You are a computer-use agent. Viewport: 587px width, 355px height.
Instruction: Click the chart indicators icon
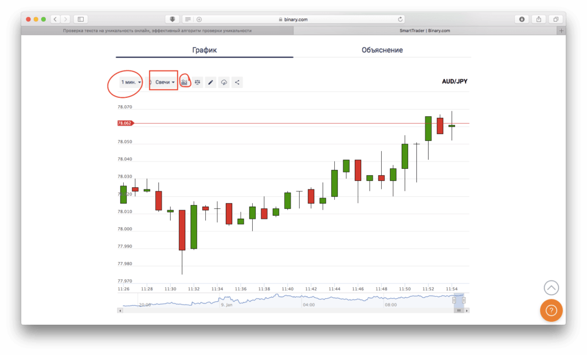point(185,82)
